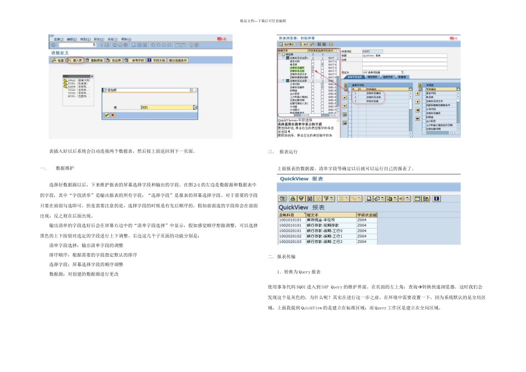The height and width of the screenshot is (372, 526).
Task: Collapse the SKB1 总帐科目主记录 tree node
Action: tap(283, 80)
